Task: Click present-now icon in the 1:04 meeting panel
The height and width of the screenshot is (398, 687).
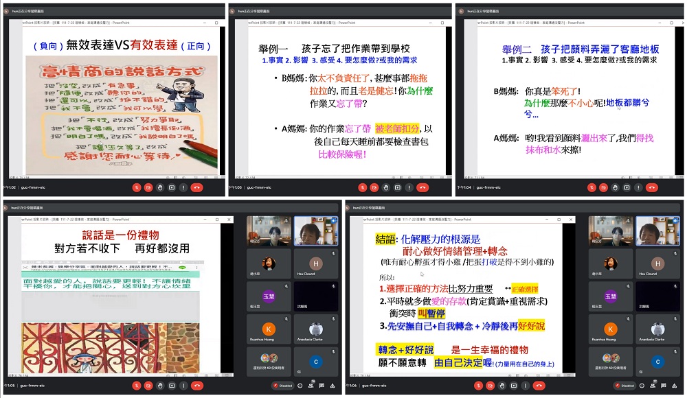Action: [x=627, y=187]
